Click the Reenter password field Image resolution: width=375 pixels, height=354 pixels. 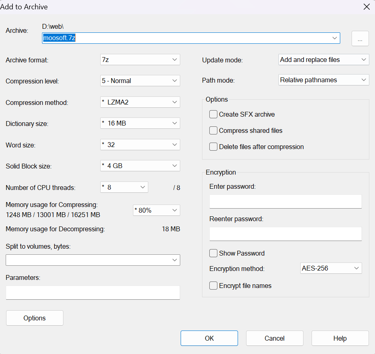click(286, 234)
